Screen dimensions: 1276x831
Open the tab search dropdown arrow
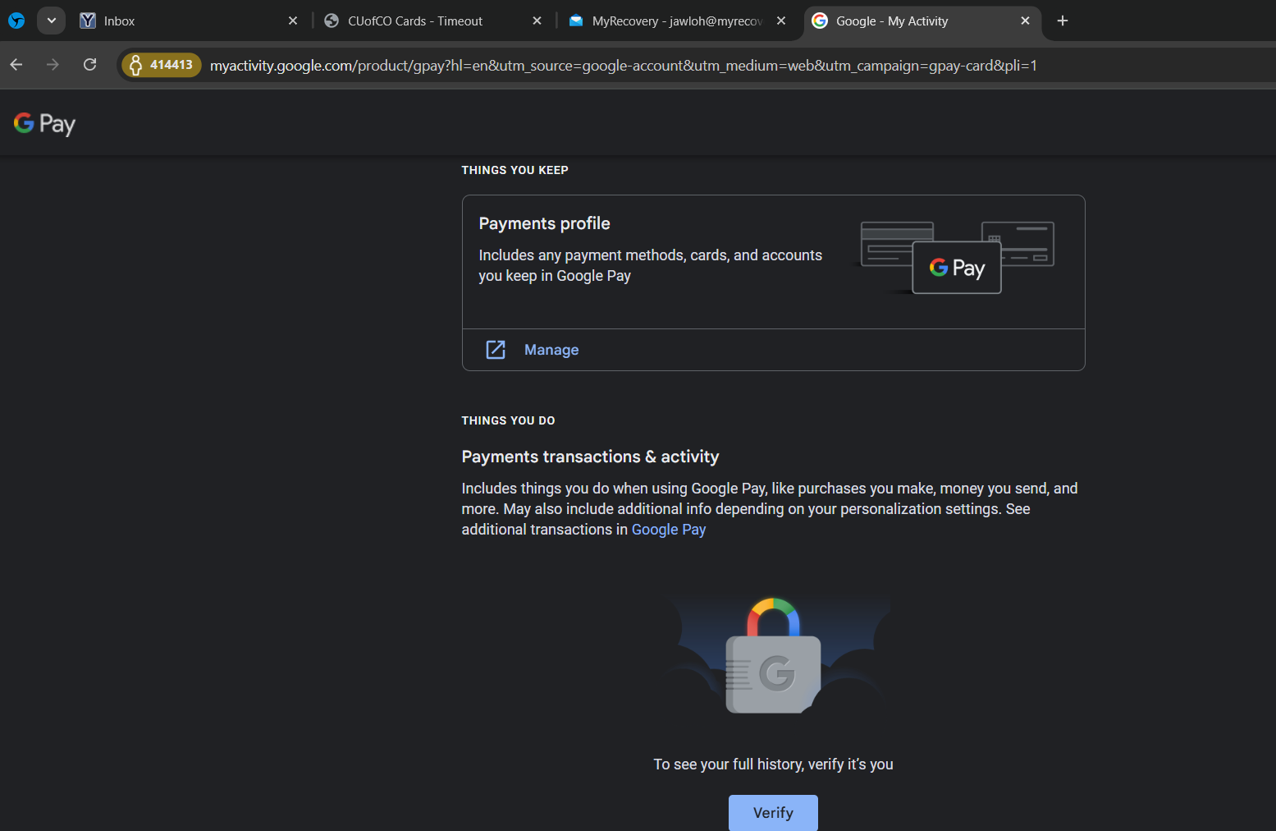pos(51,21)
